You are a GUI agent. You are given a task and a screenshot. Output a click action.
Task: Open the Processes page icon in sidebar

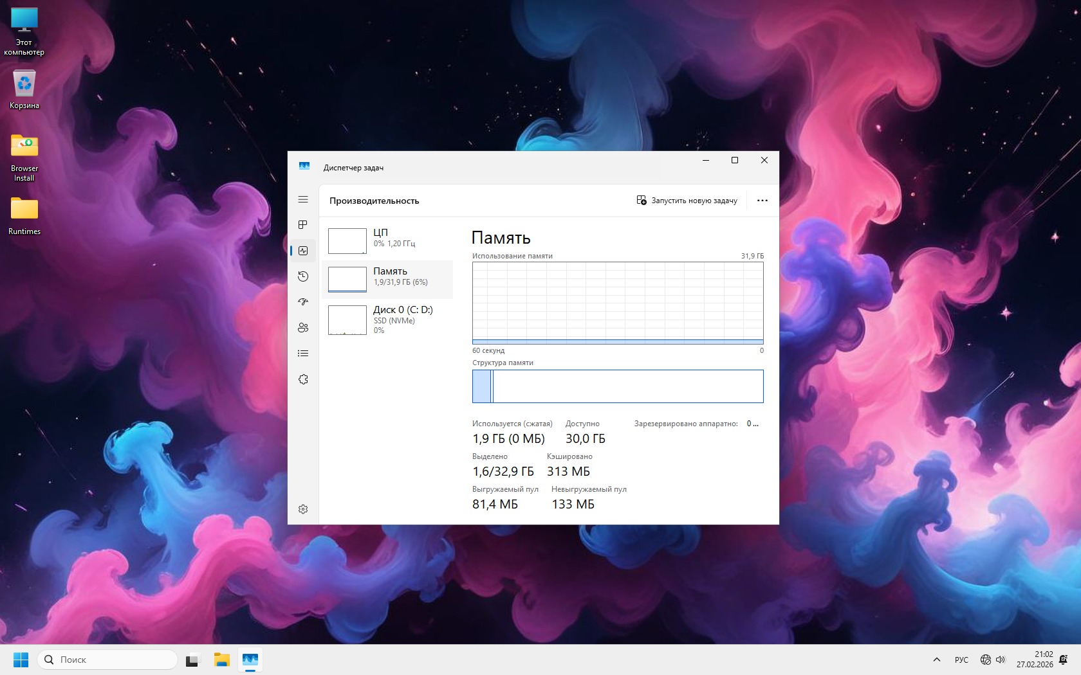[303, 225]
